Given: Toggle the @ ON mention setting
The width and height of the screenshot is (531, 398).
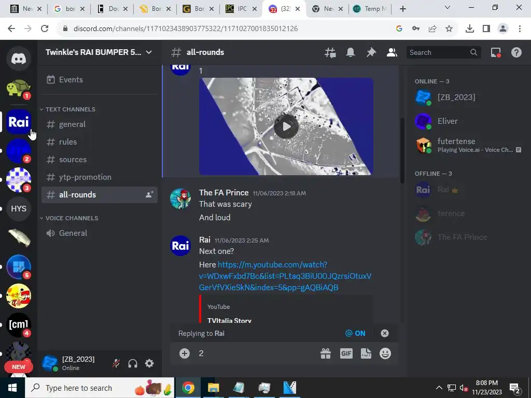Looking at the screenshot, I should pyautogui.click(x=355, y=333).
